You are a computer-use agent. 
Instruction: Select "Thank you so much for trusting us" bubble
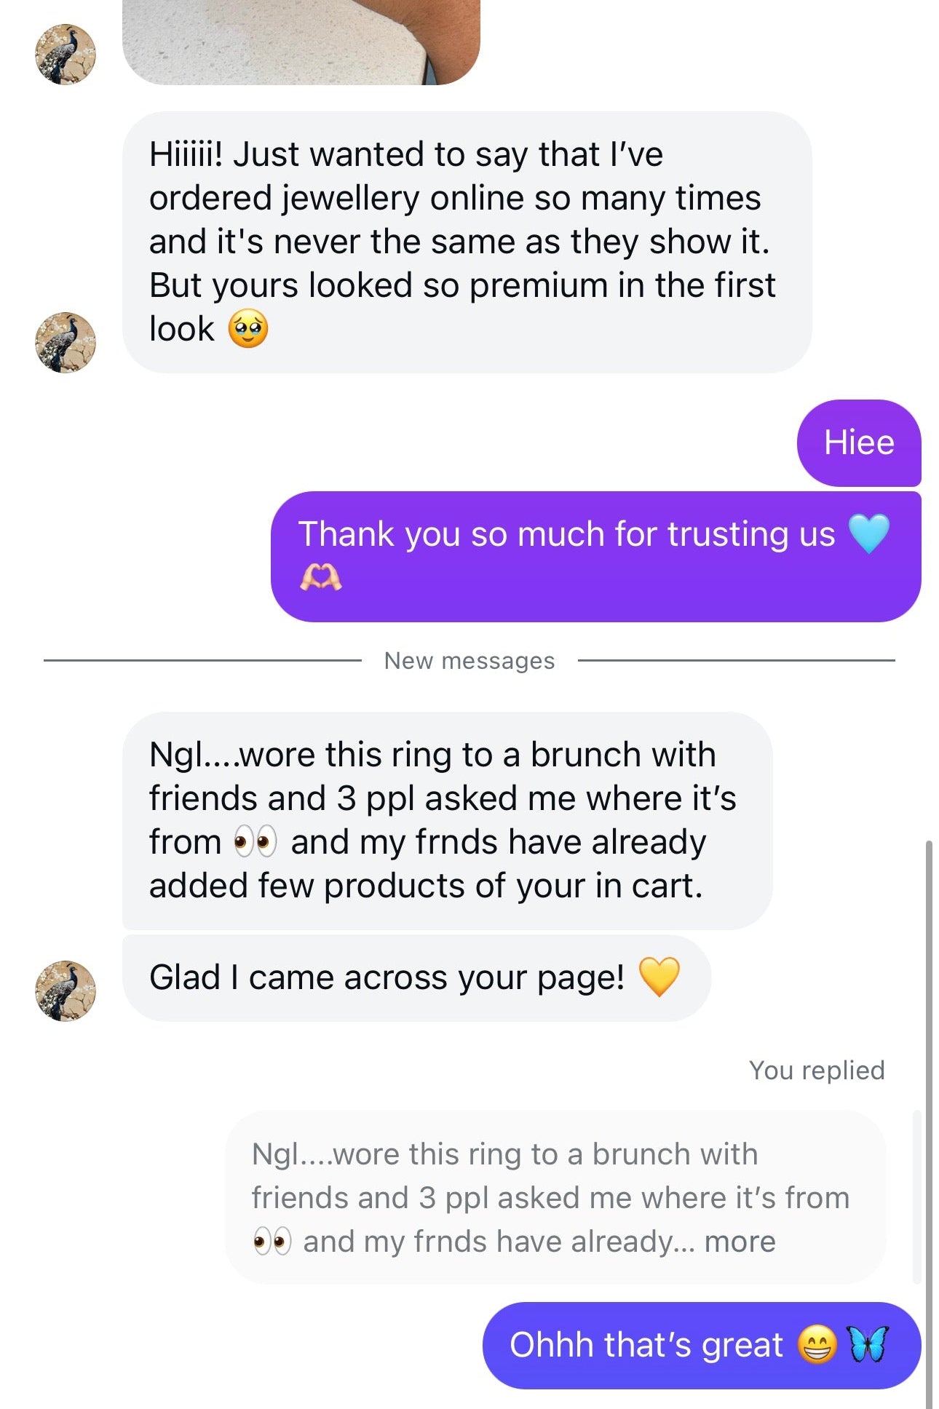(595, 556)
